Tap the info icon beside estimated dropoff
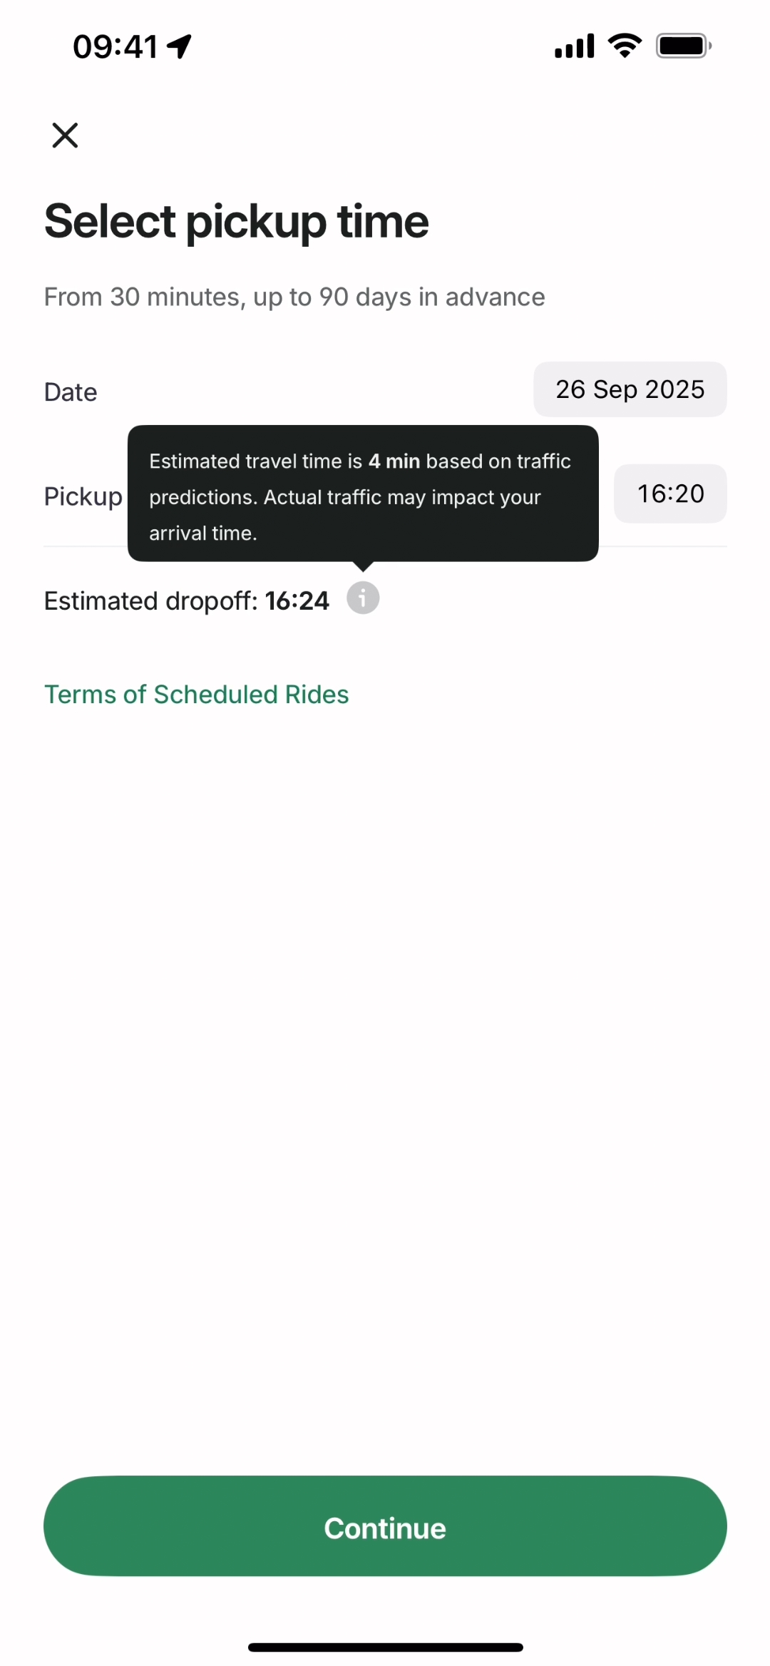The image size is (770, 1666). (363, 598)
